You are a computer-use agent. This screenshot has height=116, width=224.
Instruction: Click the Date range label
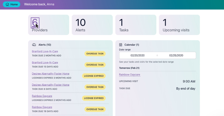click(125, 50)
